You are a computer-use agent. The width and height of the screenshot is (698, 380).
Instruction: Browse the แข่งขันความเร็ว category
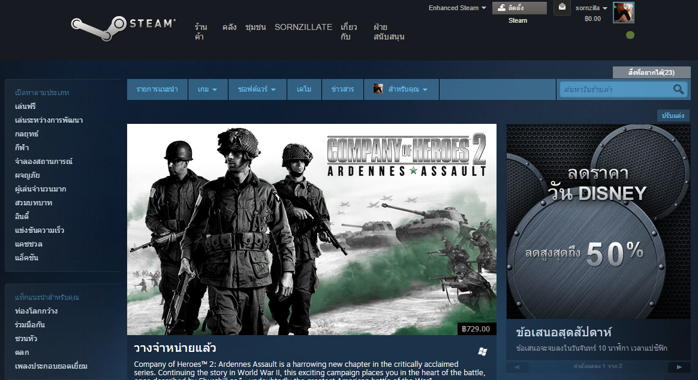pos(40,230)
